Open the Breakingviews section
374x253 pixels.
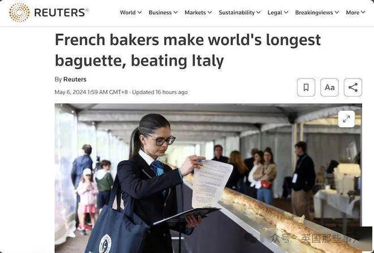[314, 12]
